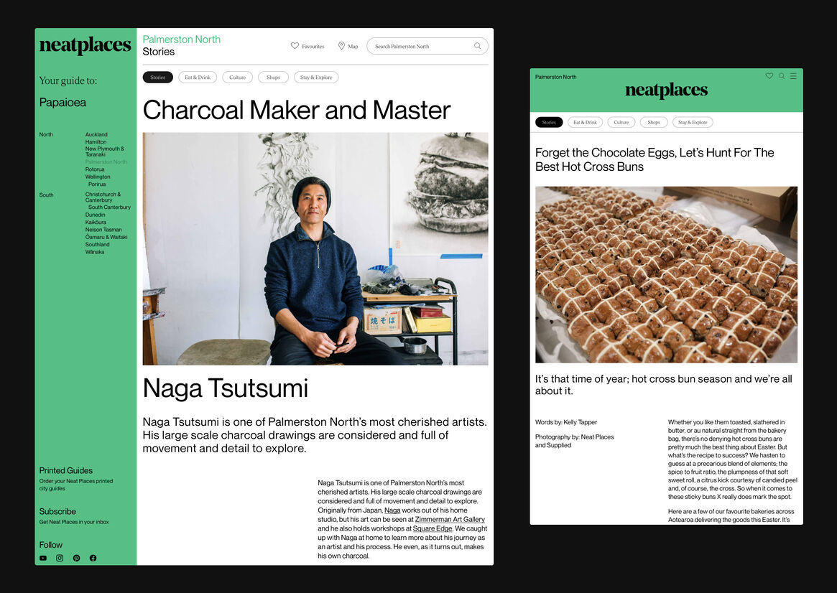Select the Eat & Drink tab in desktop view
Image resolution: width=837 pixels, height=593 pixels.
(198, 78)
